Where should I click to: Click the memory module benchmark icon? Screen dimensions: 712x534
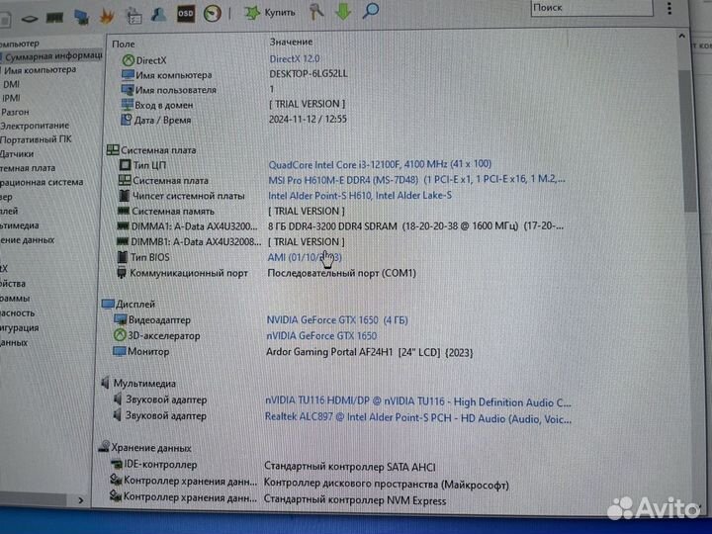click(54, 17)
